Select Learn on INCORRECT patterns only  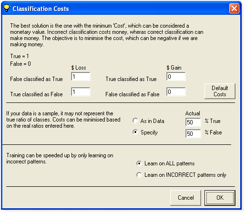139,175
